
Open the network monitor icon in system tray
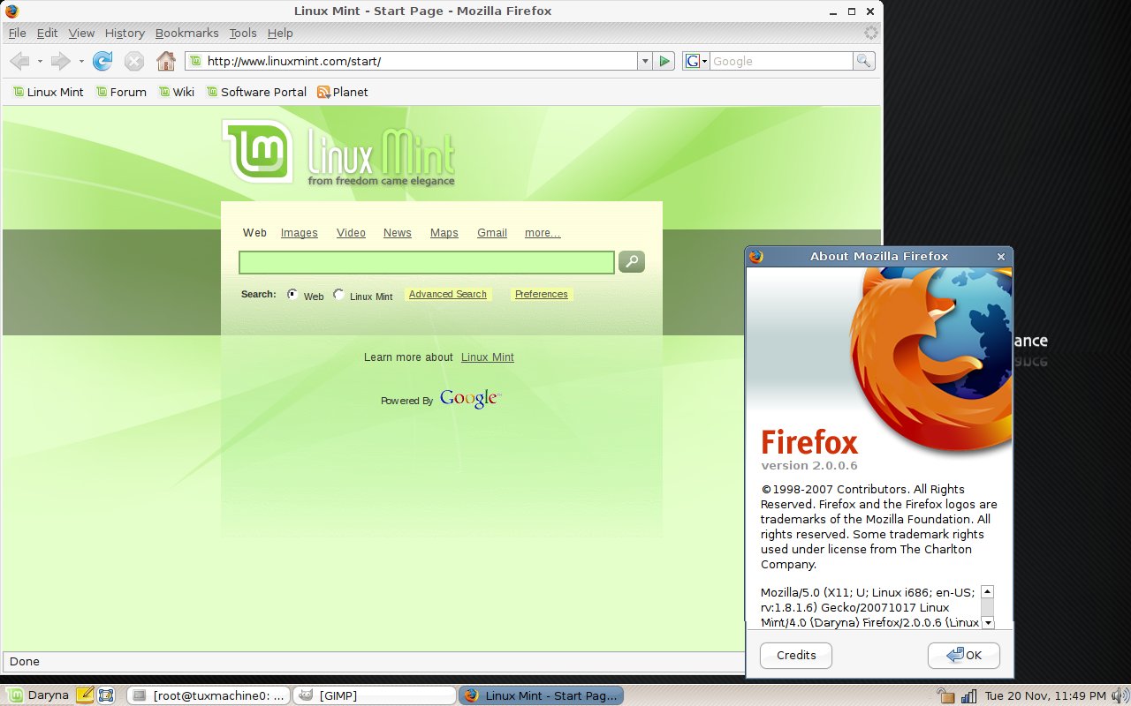(x=968, y=696)
